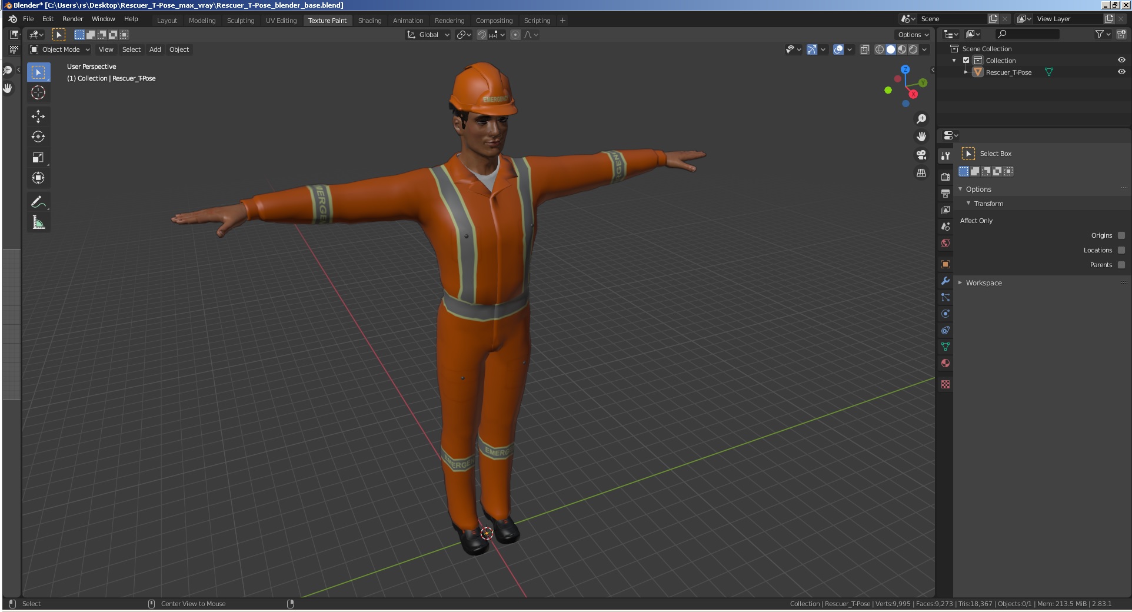
Task: Pick the Measure ruler tool
Action: pyautogui.click(x=38, y=222)
